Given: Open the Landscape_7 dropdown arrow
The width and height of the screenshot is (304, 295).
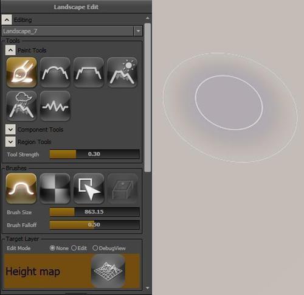Looking at the screenshot, I should point(138,31).
